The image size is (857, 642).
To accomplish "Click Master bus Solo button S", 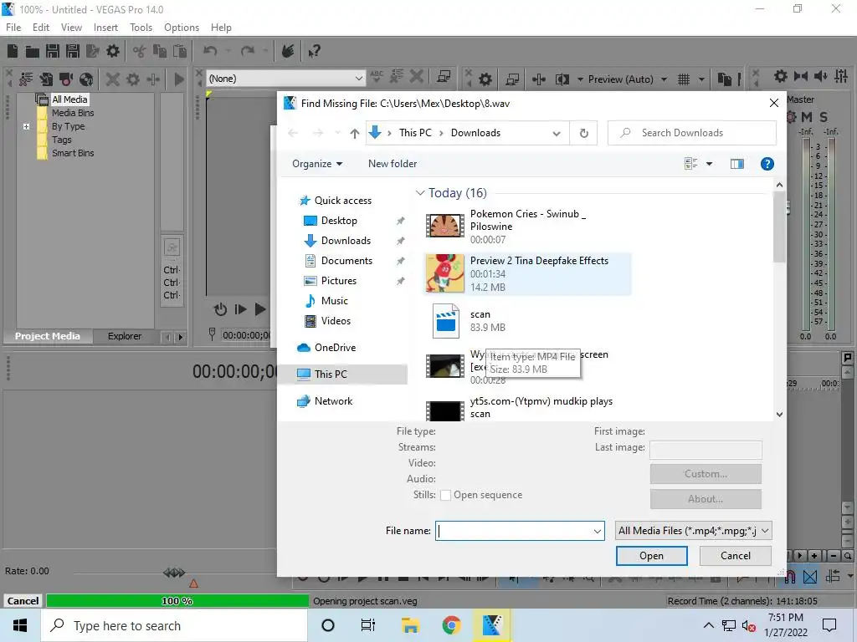I will [824, 117].
